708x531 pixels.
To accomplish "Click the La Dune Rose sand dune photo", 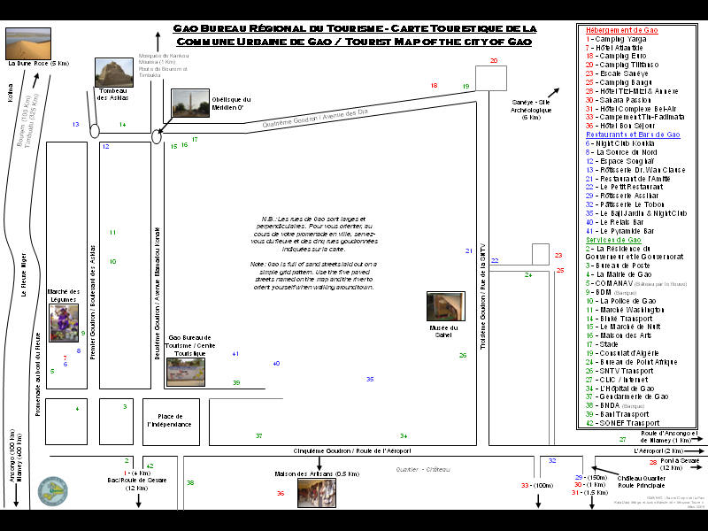I will pos(28,43).
